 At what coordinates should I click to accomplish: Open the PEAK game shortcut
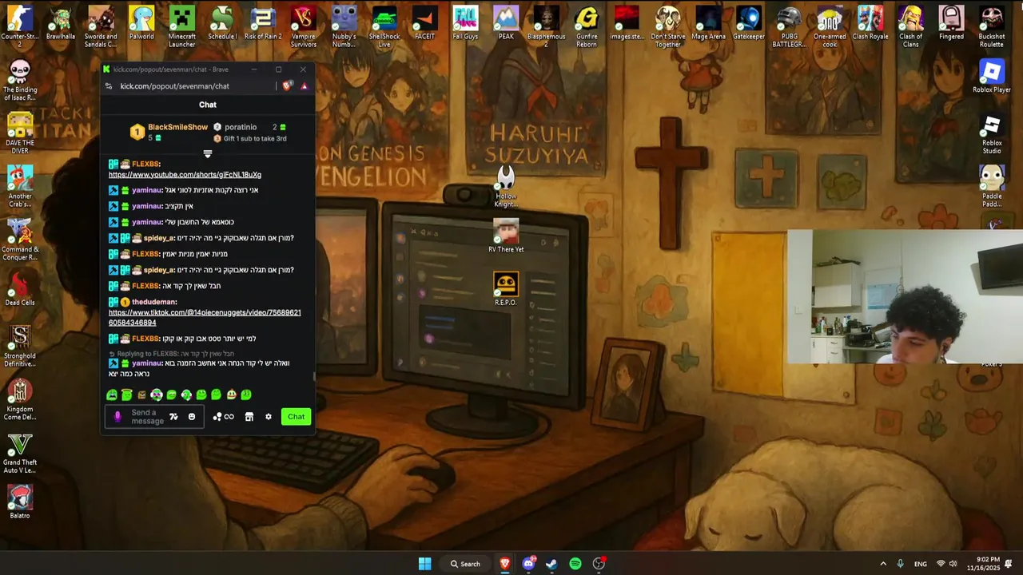point(506,24)
